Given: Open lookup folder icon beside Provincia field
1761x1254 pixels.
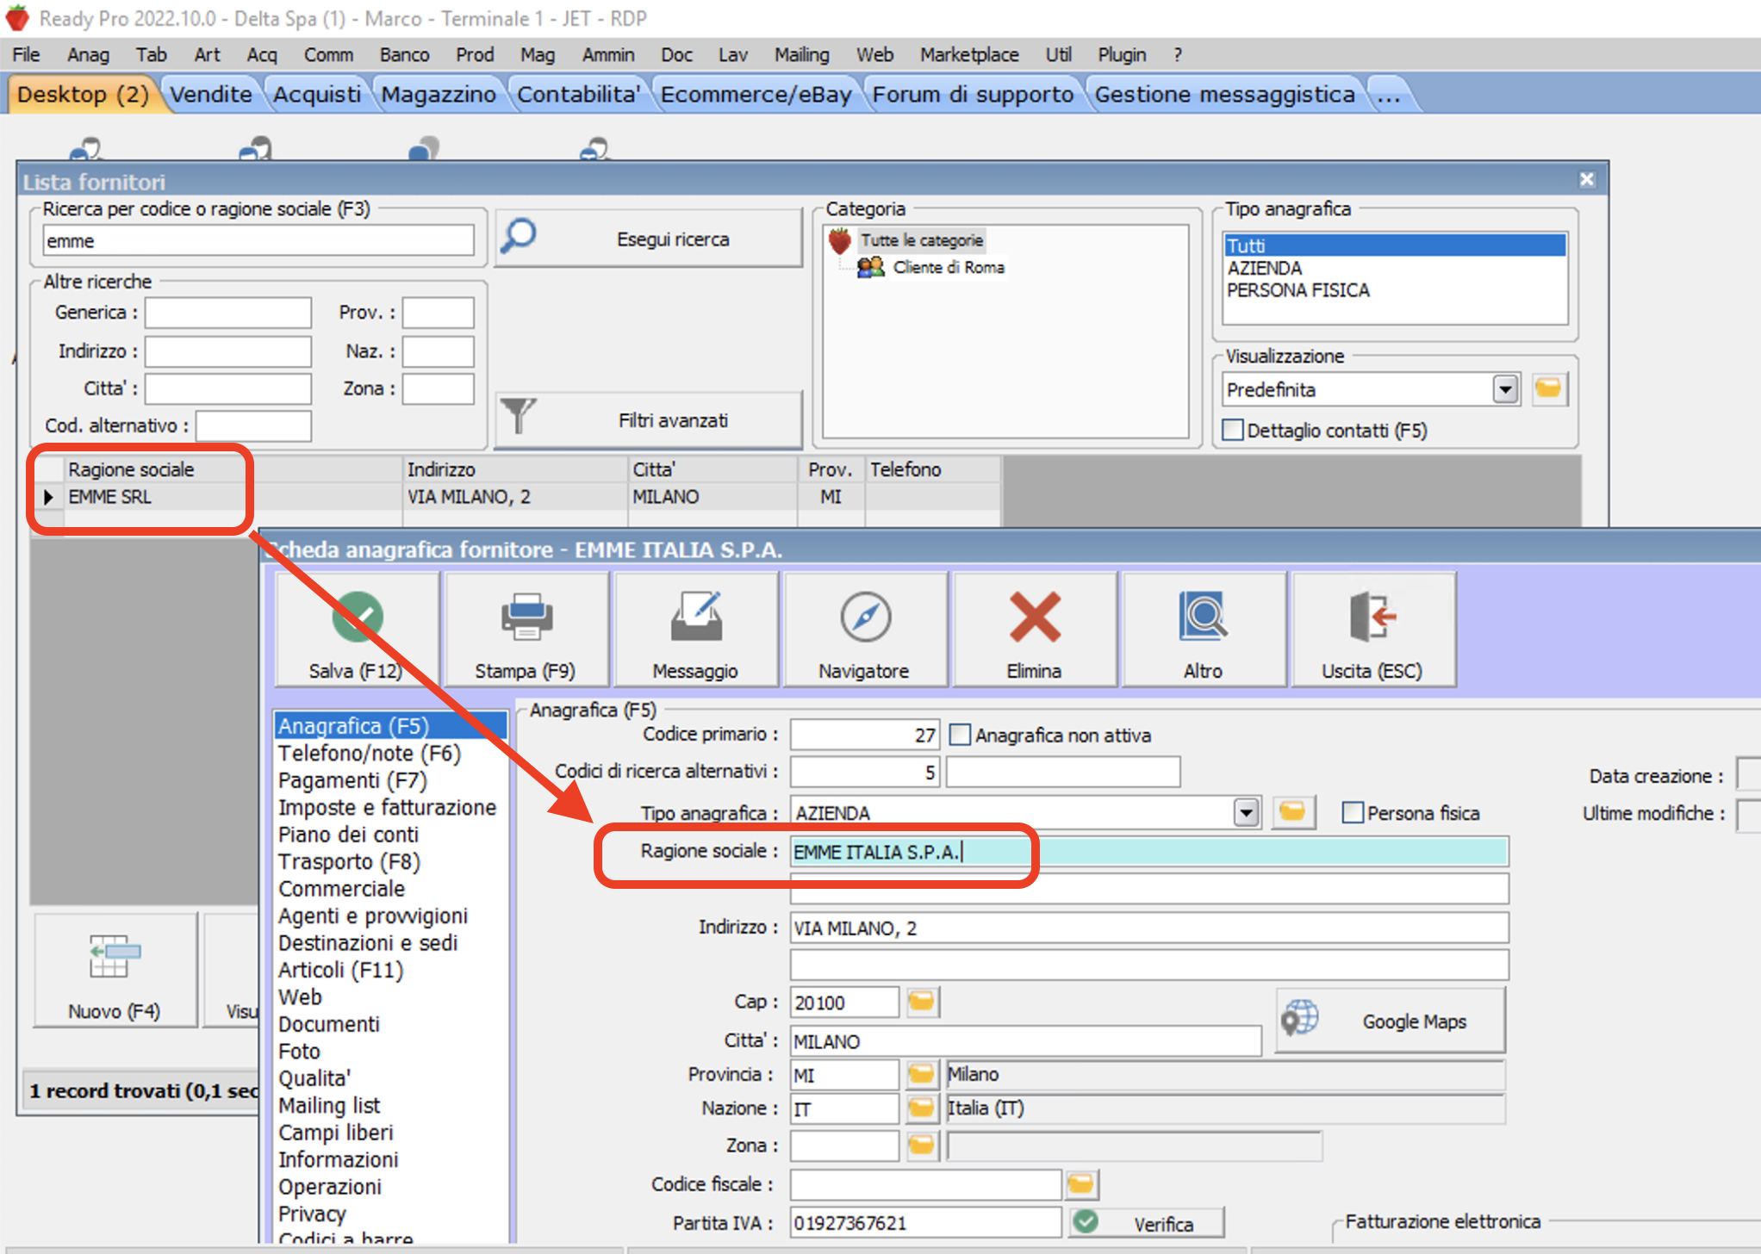Looking at the screenshot, I should click(x=921, y=1074).
